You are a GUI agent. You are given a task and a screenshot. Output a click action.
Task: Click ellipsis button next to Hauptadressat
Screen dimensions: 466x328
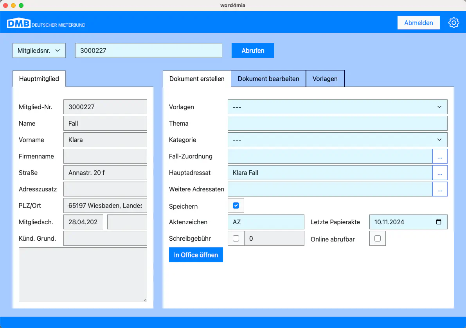point(440,173)
